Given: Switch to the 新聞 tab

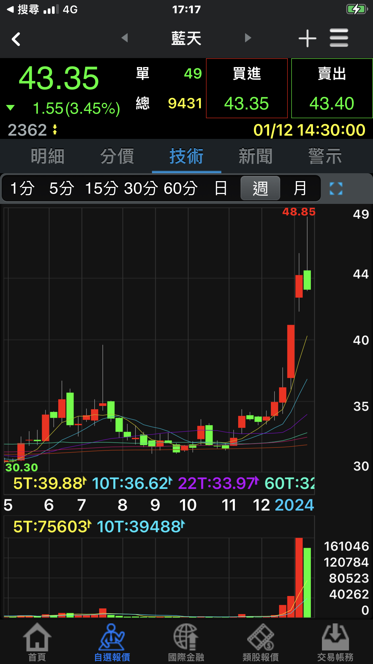Looking at the screenshot, I should tap(256, 156).
